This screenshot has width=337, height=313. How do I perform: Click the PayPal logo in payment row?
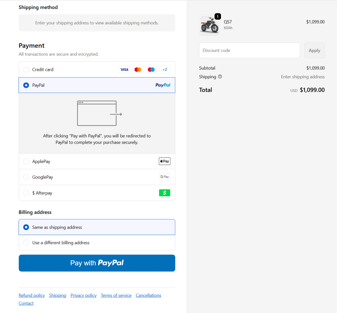163,85
